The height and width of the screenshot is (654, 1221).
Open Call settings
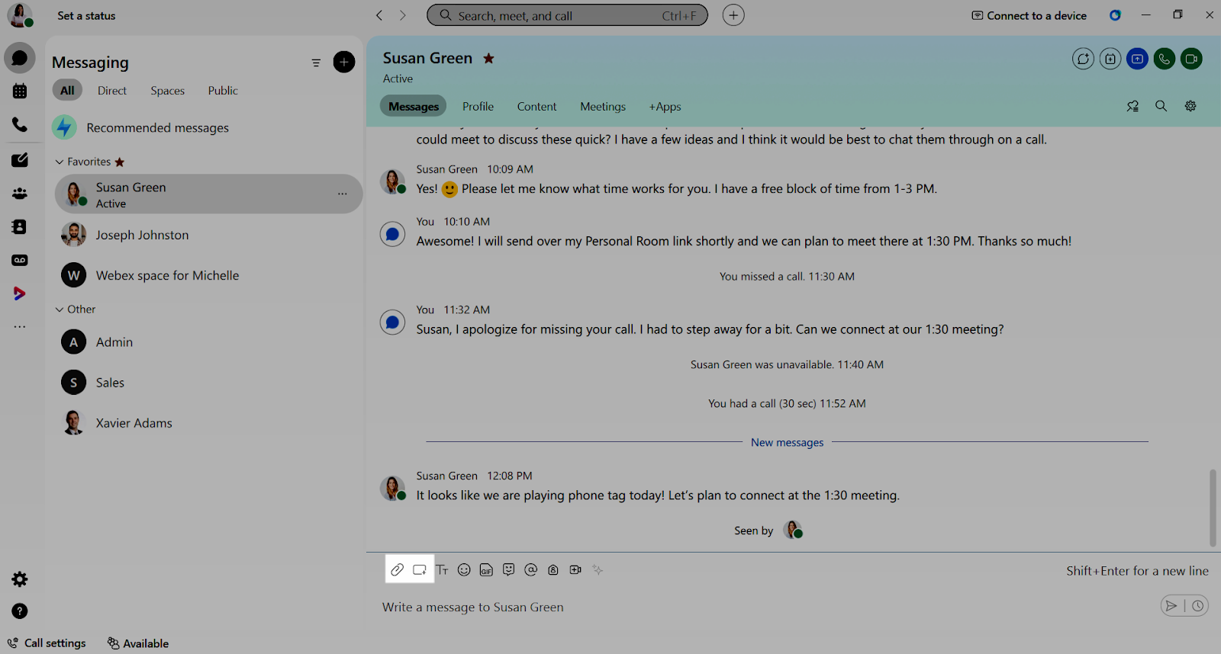click(47, 643)
